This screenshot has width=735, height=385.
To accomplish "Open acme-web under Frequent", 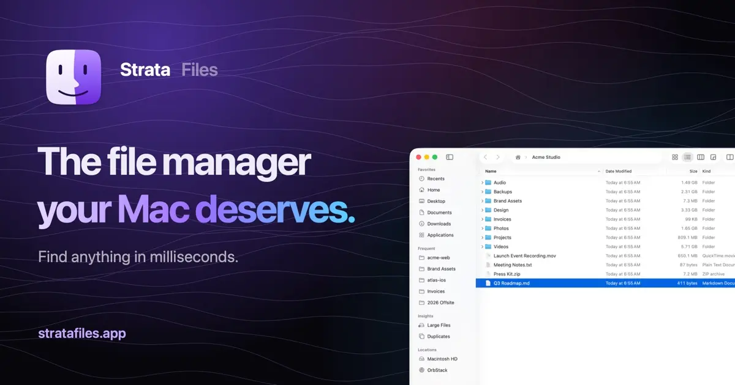I will click(x=434, y=258).
